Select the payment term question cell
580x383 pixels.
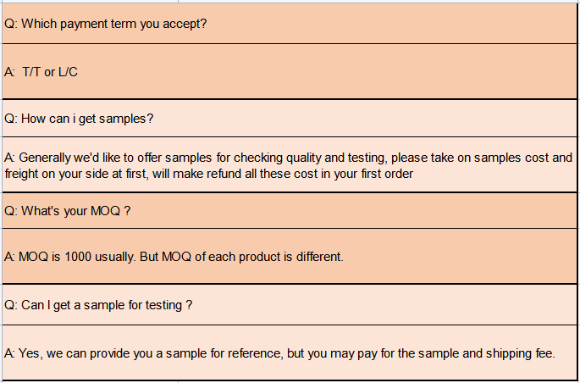290,24
